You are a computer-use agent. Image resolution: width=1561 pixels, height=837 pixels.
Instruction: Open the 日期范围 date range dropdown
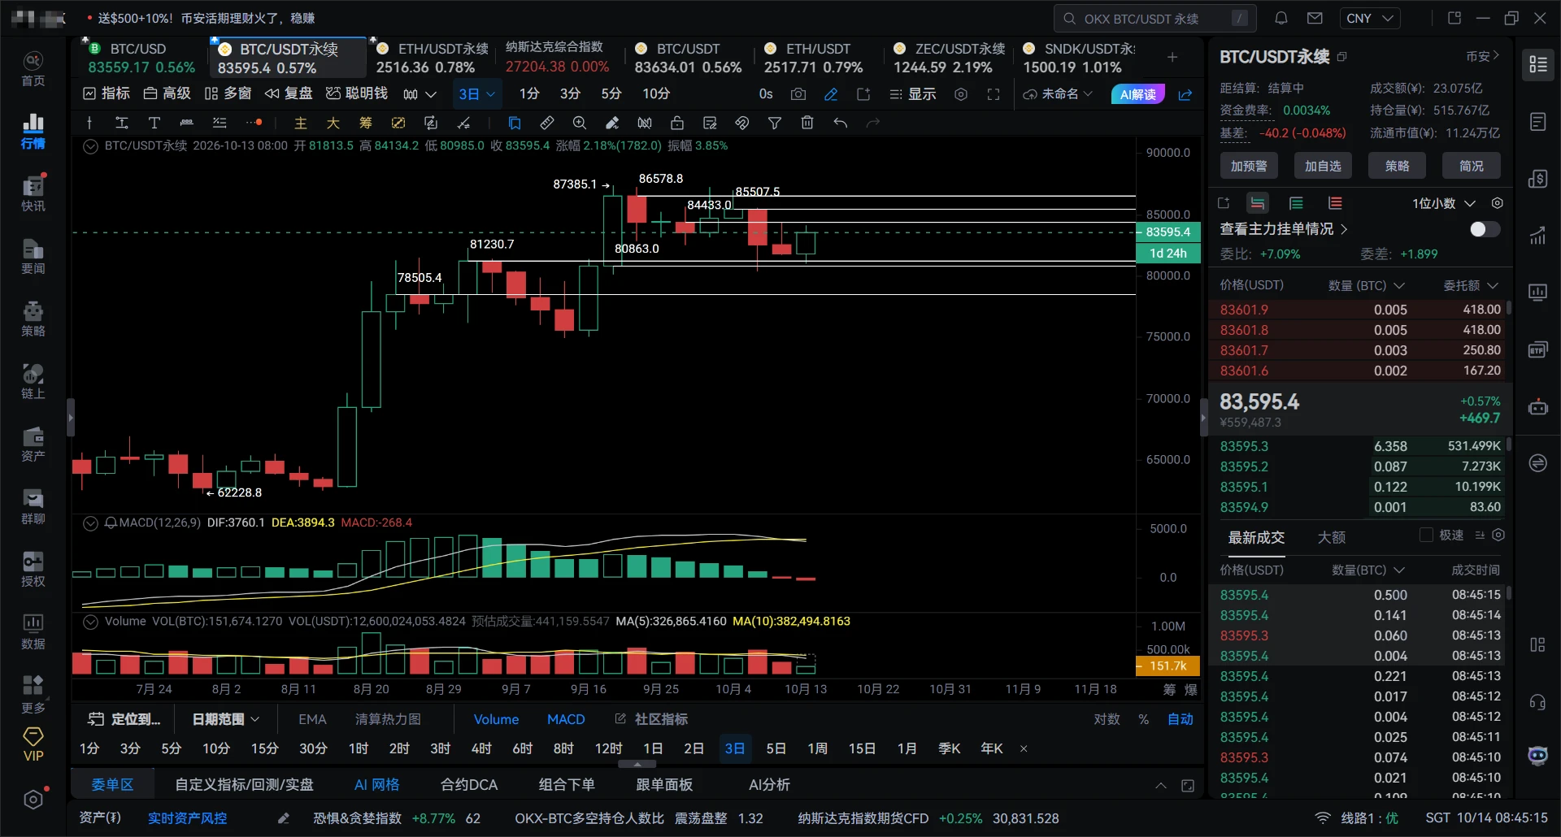tap(226, 719)
